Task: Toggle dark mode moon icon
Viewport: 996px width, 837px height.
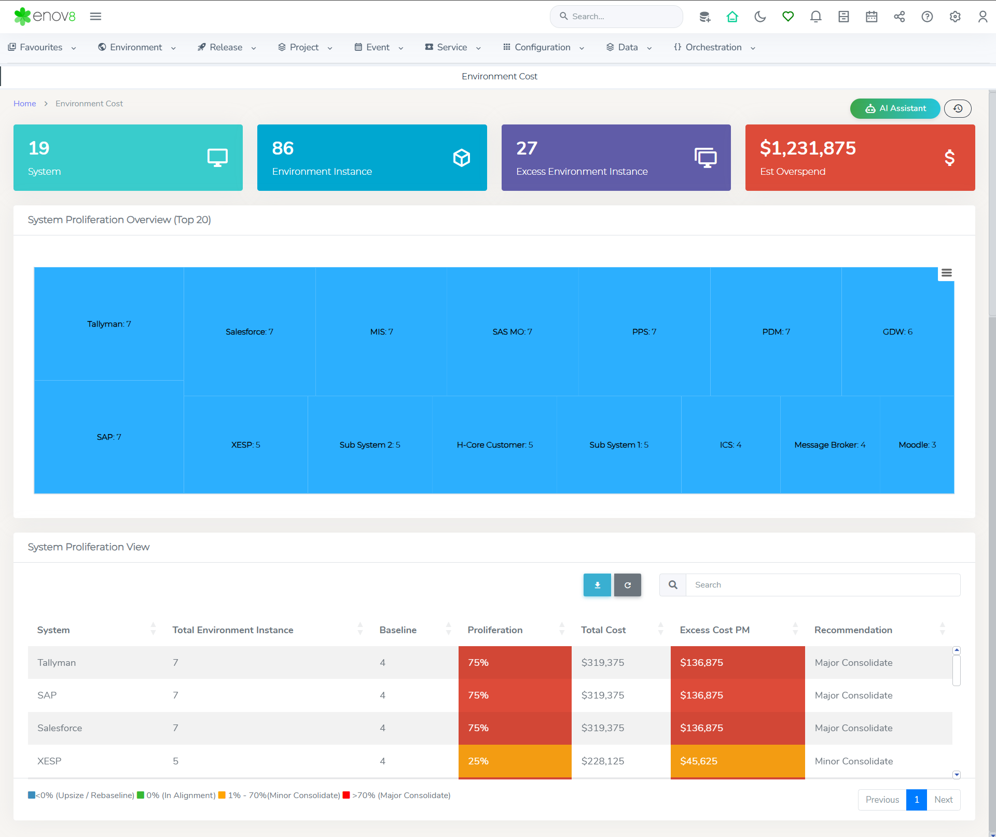Action: click(760, 17)
